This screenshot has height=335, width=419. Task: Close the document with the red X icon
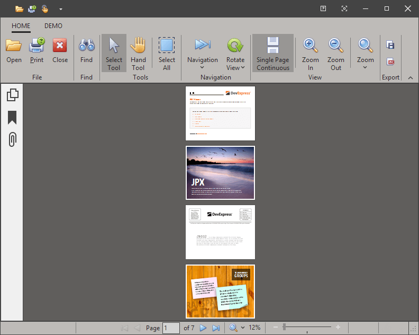(x=60, y=46)
